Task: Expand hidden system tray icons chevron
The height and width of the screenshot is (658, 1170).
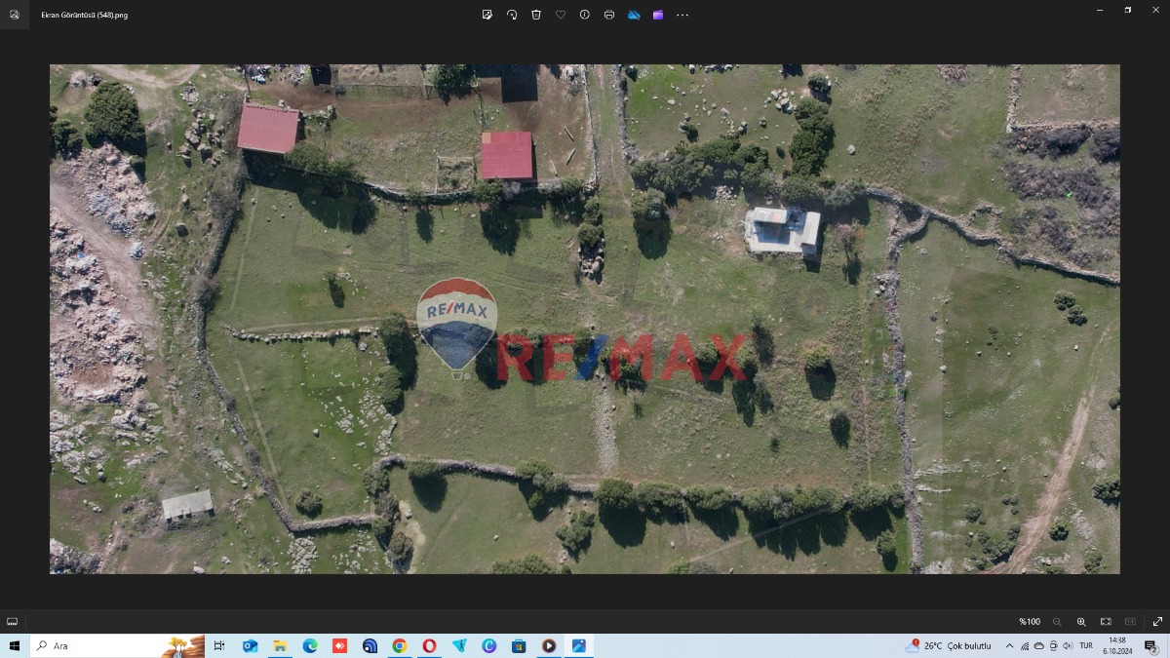Action: click(1009, 645)
